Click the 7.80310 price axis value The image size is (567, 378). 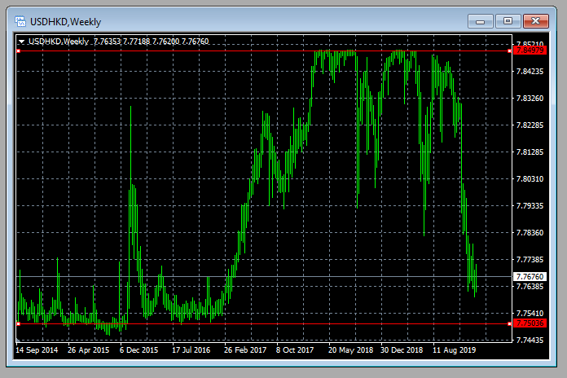point(530,179)
